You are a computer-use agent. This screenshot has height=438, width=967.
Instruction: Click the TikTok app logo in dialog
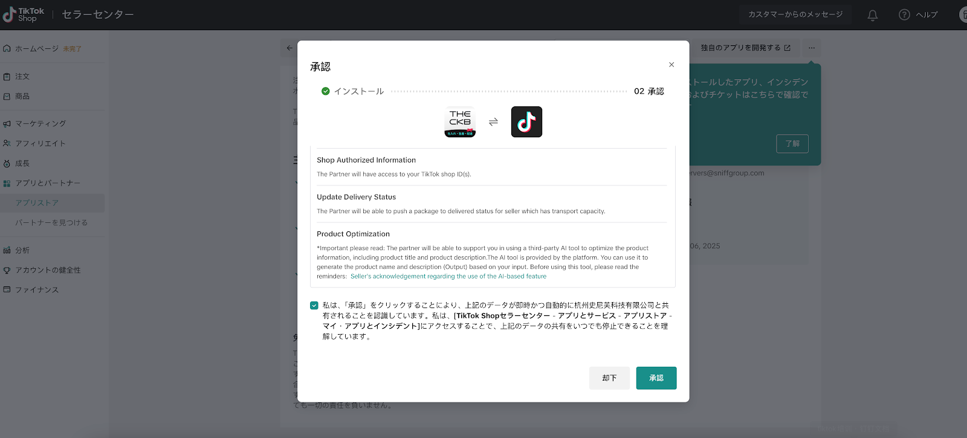pyautogui.click(x=526, y=122)
